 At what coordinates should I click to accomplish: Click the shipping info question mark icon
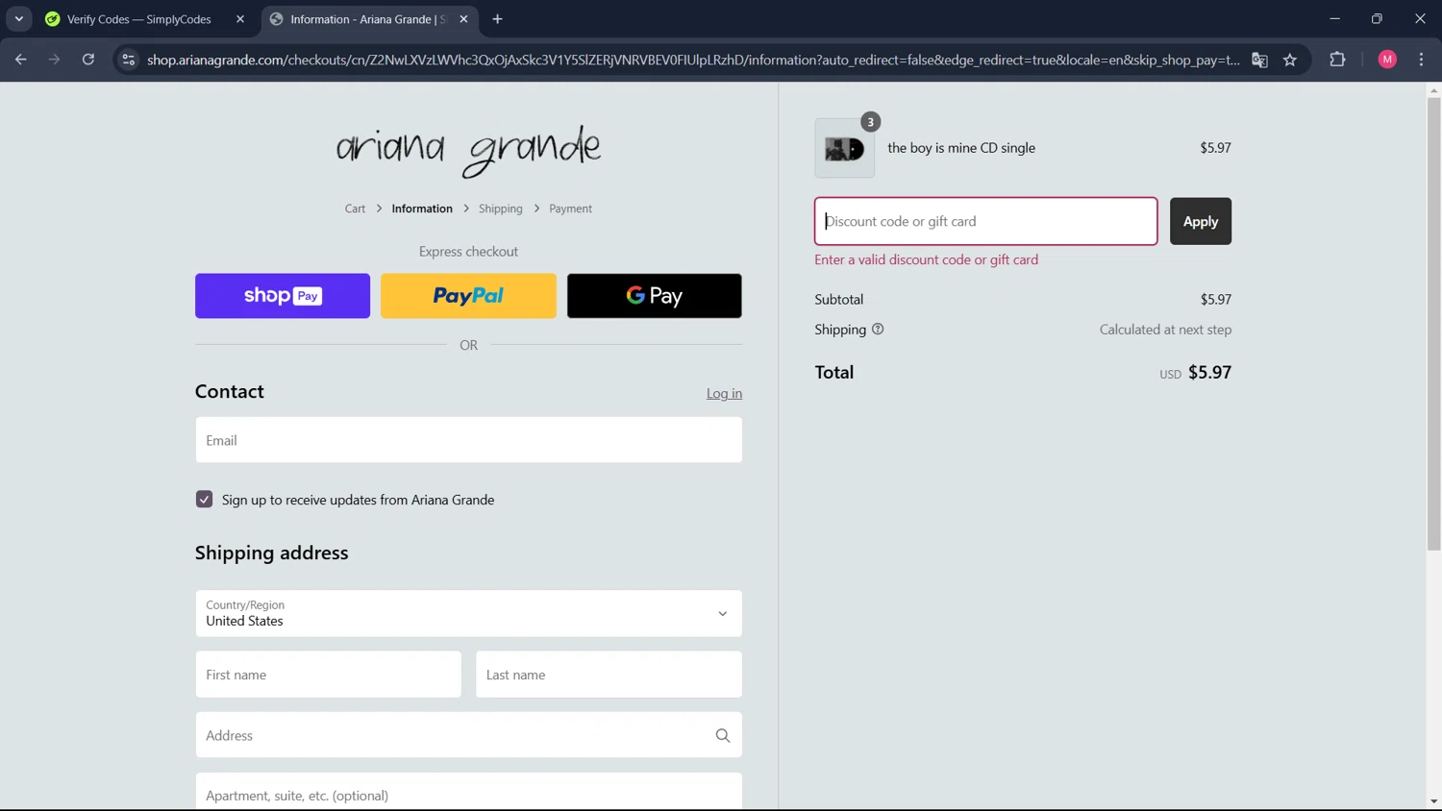pyautogui.click(x=878, y=329)
